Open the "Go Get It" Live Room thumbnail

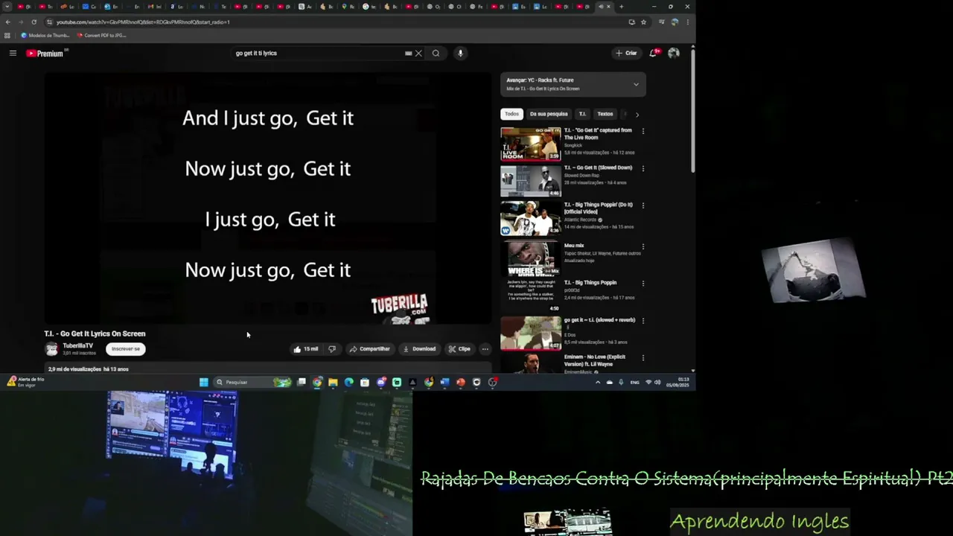[x=531, y=144]
